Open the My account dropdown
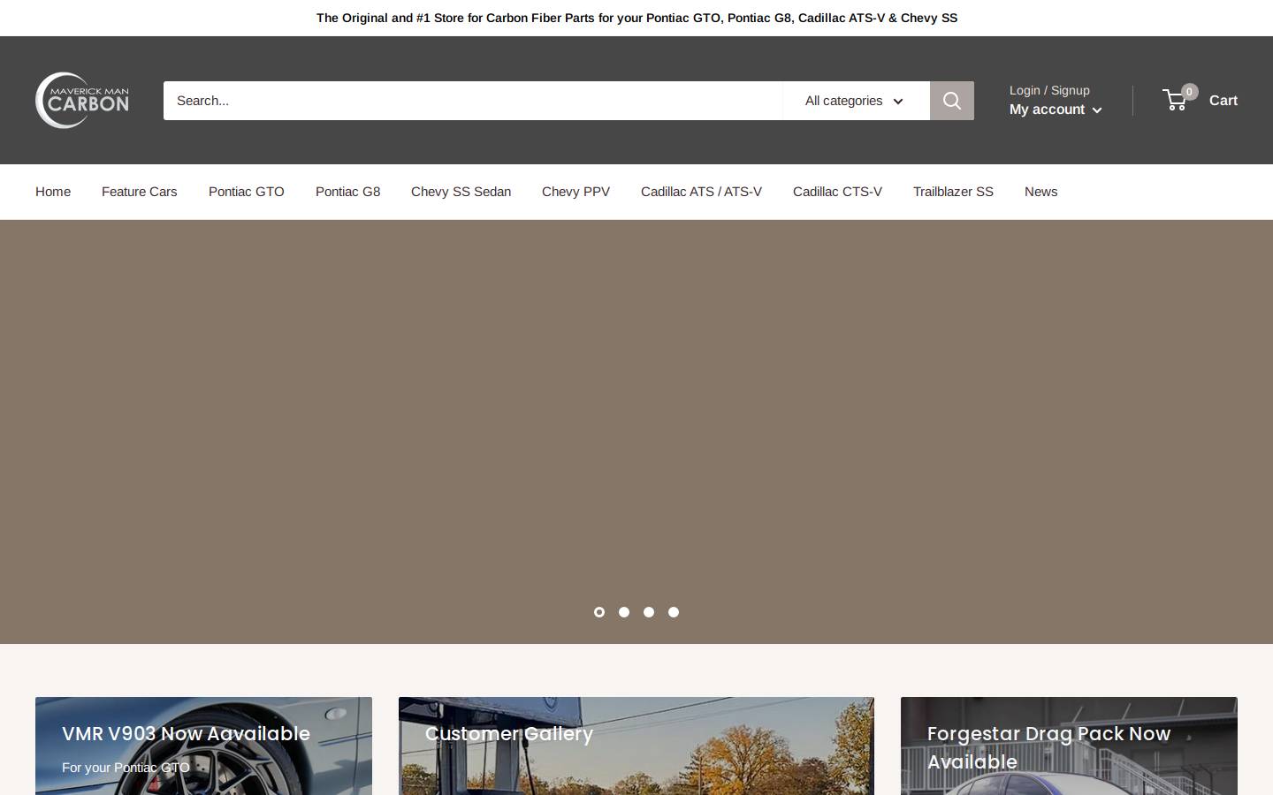Viewport: 1273px width, 795px height. [x=1056, y=110]
